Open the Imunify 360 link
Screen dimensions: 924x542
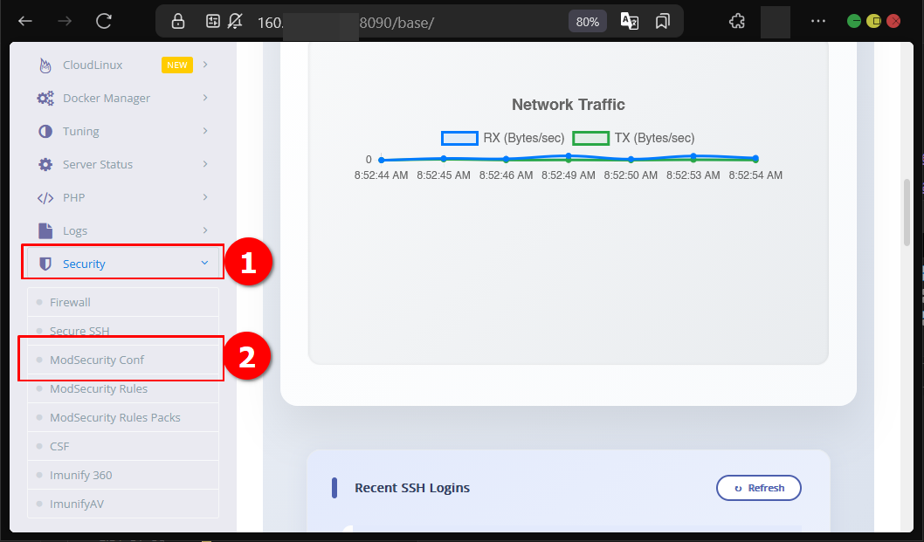coord(80,476)
